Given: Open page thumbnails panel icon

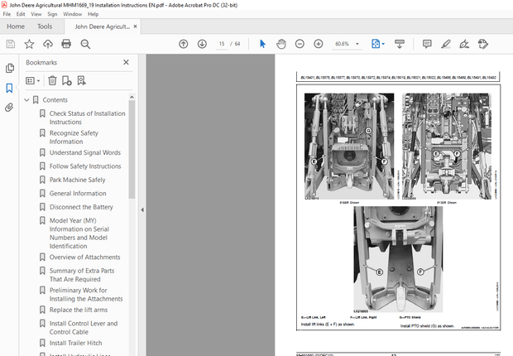Looking at the screenshot, I should (10, 68).
